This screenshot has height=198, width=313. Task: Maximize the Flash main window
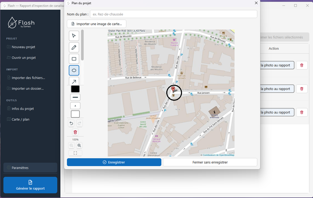(295, 6)
